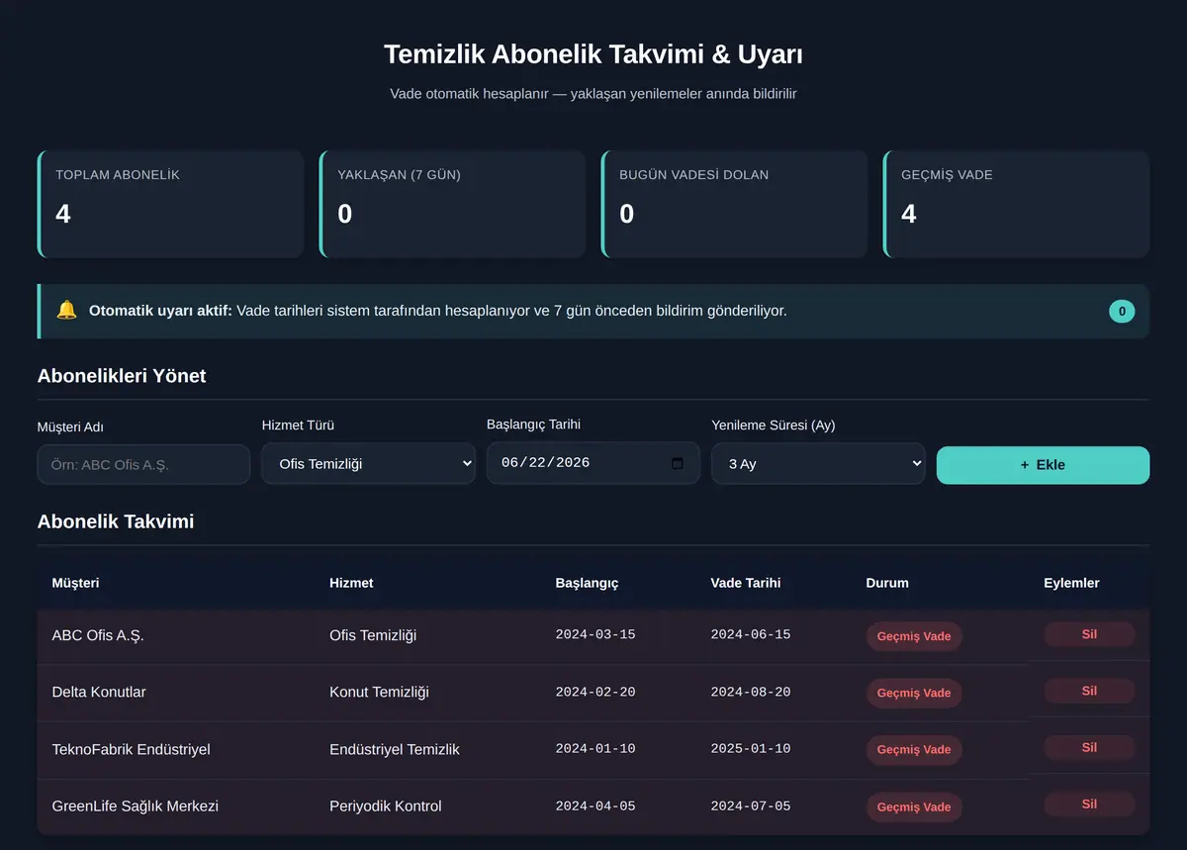The width and height of the screenshot is (1187, 850).
Task: Remove TeknoFabrik Endüstriyel using Sil
Action: click(1089, 747)
